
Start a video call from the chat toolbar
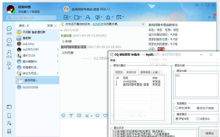click(77, 17)
